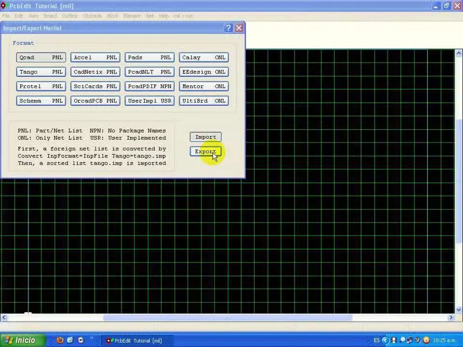Image resolution: width=463 pixels, height=347 pixels.
Task: Click the Import button
Action: click(x=205, y=137)
